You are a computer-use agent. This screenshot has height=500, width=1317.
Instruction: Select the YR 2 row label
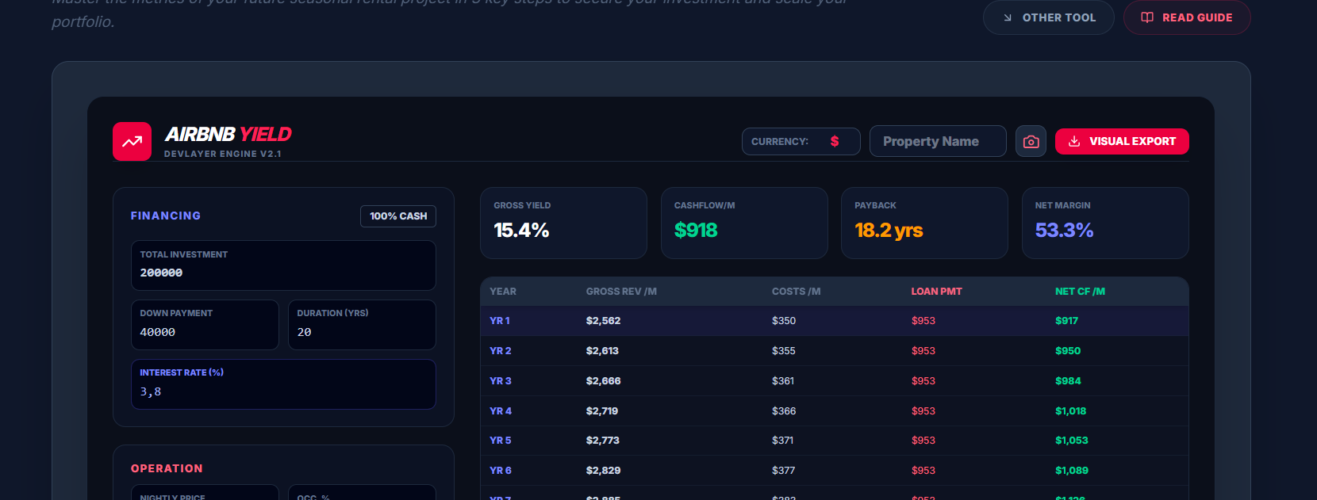point(501,351)
